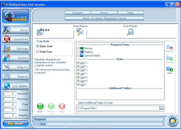Click the I:\ drive icon

tap(82, 85)
